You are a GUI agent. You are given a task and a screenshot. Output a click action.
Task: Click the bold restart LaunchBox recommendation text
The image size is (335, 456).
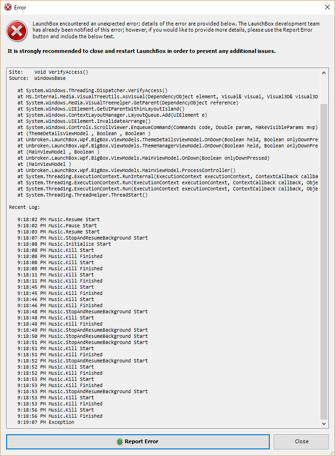[142, 51]
